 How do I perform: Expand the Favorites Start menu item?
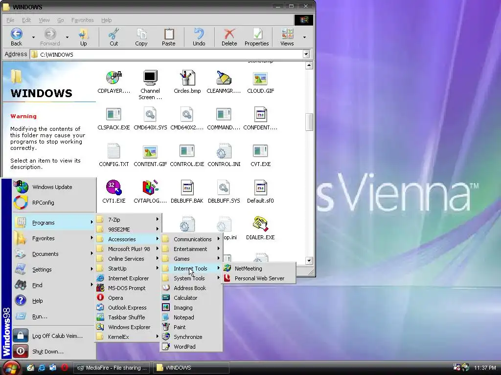click(54, 238)
